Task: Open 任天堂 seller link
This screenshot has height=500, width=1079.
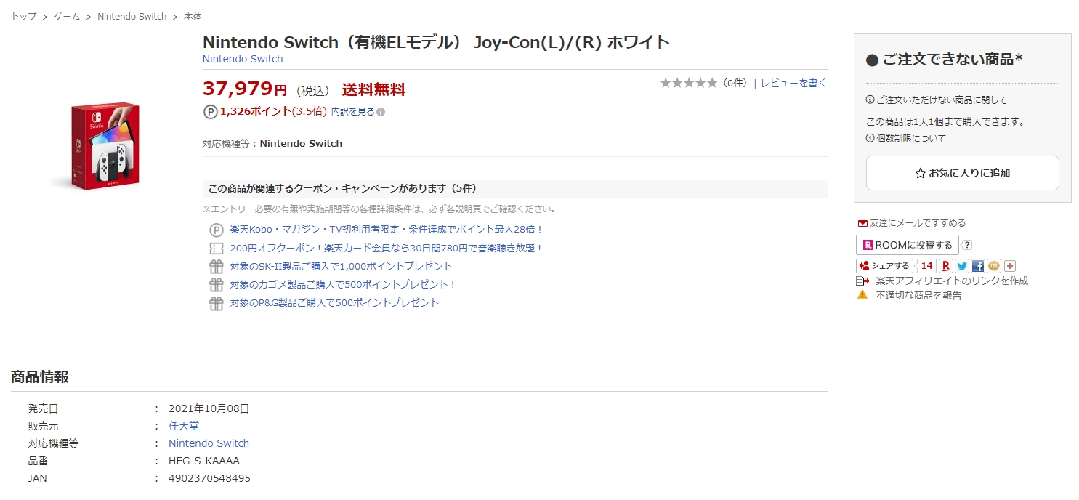Action: coord(184,426)
